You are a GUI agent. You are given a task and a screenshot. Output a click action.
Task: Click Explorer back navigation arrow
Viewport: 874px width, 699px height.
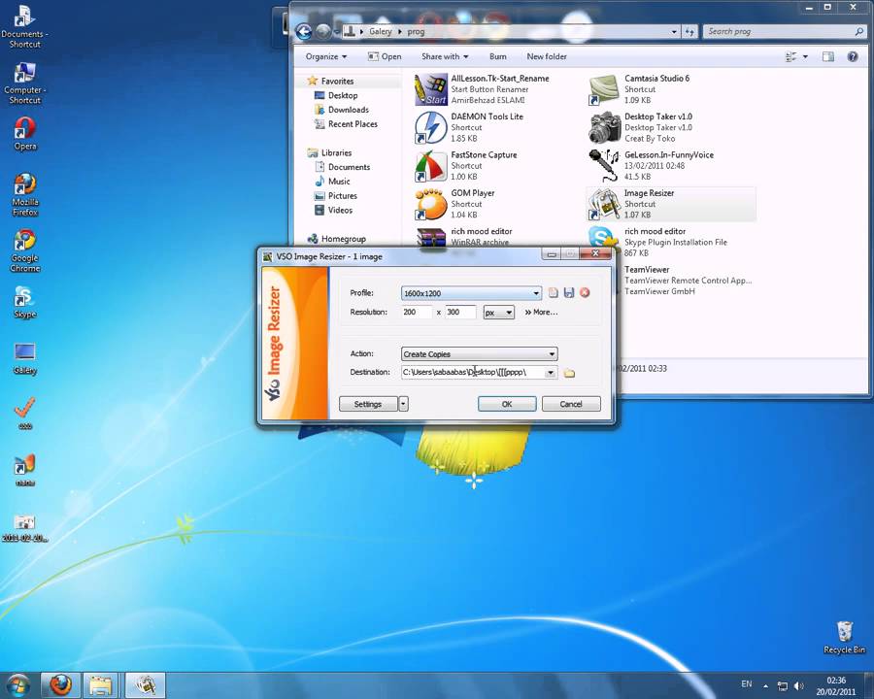[304, 32]
